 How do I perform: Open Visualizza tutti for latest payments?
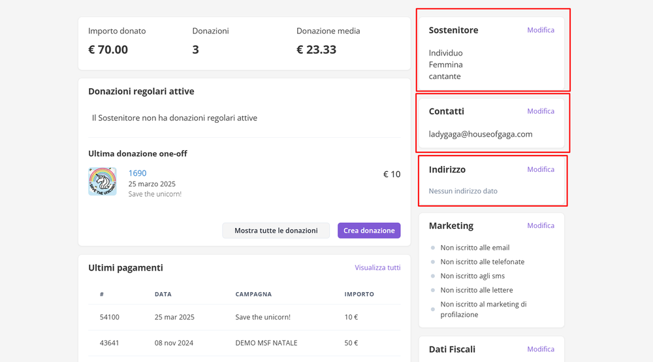pos(377,268)
